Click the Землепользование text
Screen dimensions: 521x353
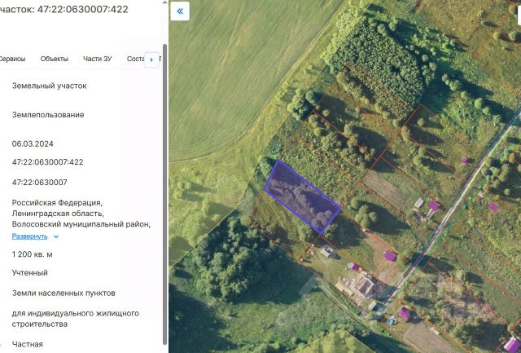pos(48,114)
